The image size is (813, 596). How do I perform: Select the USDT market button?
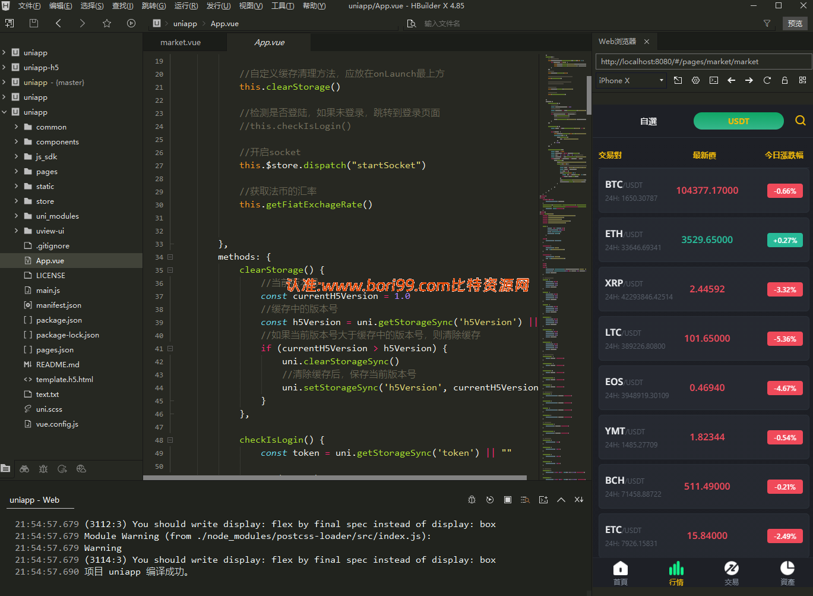pos(738,121)
